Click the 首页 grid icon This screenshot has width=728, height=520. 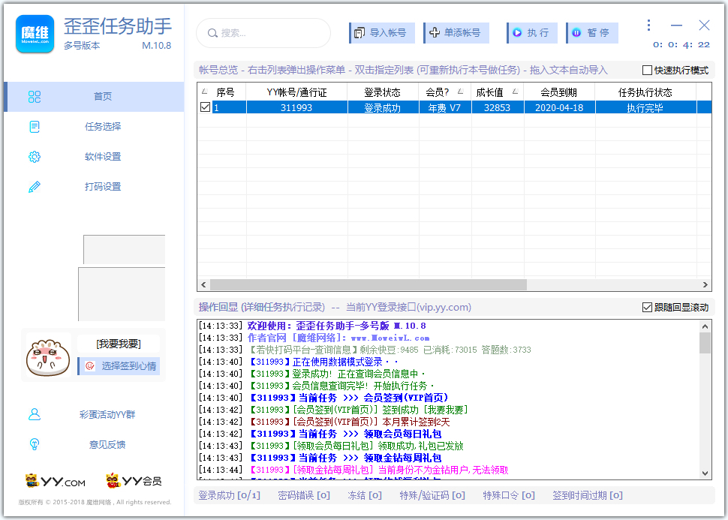[35, 97]
